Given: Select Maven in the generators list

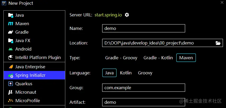Looking at the screenshot, I should point(34,24).
